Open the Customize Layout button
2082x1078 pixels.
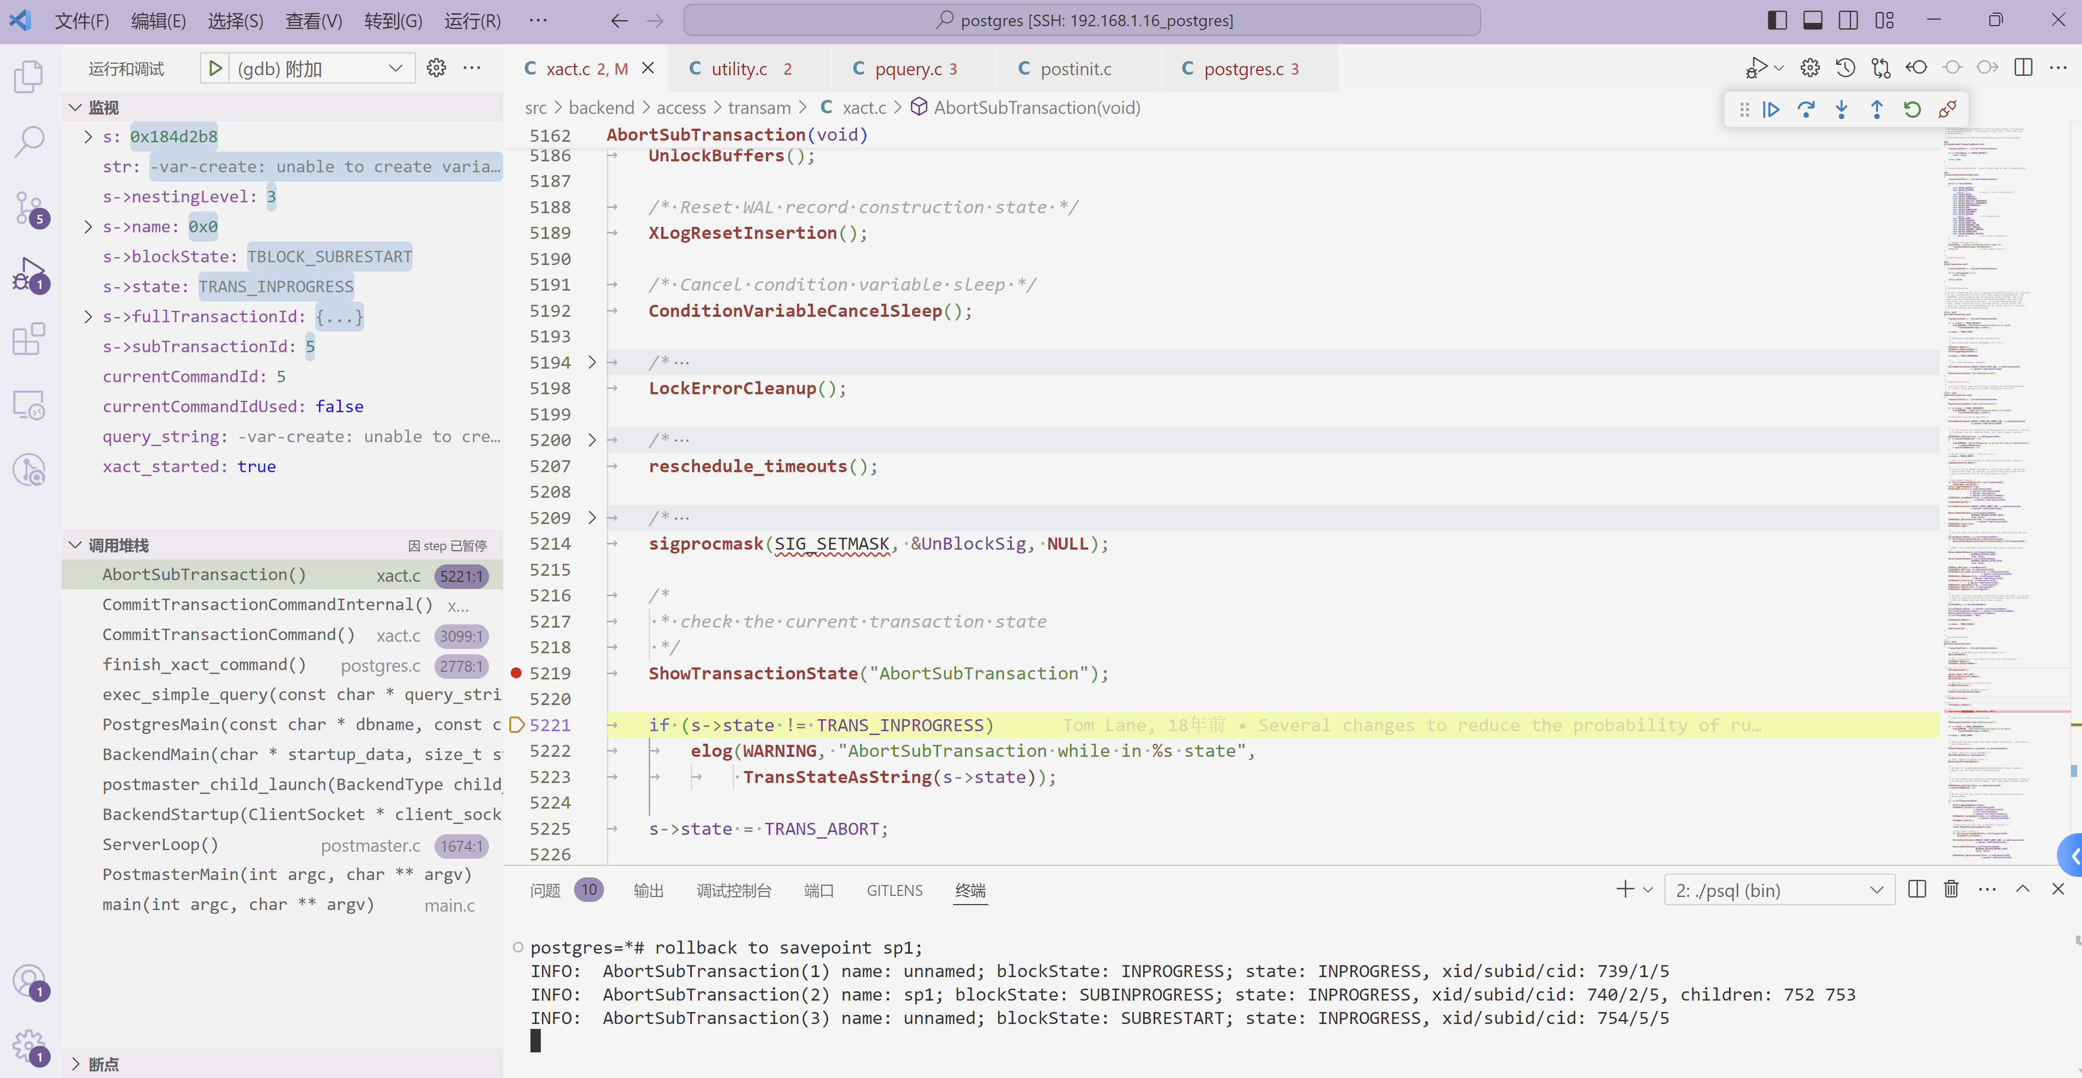[x=1885, y=20]
